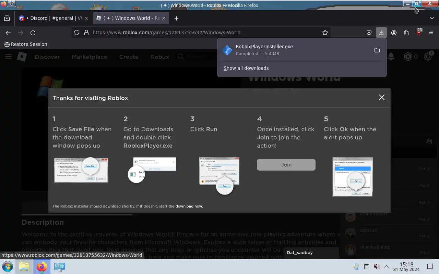Open the Robux menu item
Viewport: 439px width, 274px height.
tap(160, 57)
